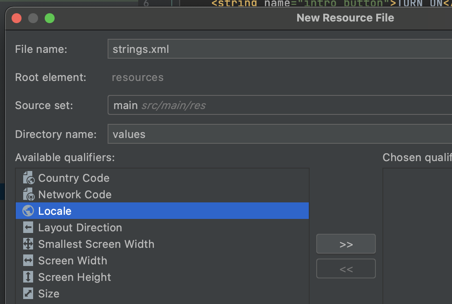Close the New Resource File dialog
Screen dimensions: 452x304
(x=17, y=18)
